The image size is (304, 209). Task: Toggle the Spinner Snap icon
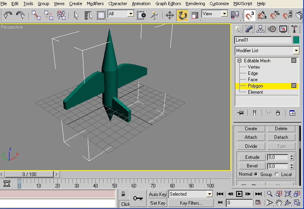(287, 15)
